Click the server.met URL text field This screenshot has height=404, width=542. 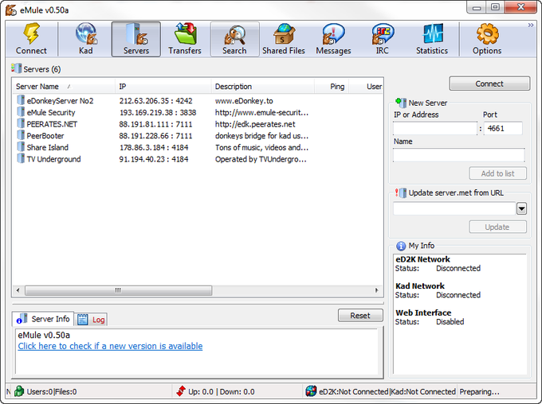point(454,208)
